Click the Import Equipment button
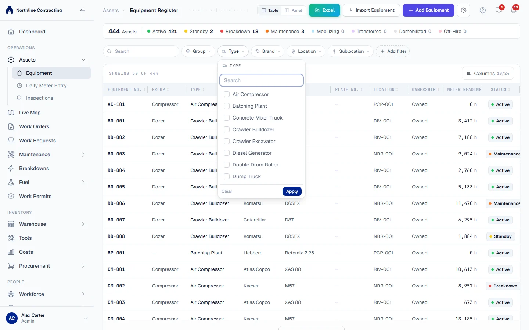Viewport: 529px width, 330px height. point(371,10)
